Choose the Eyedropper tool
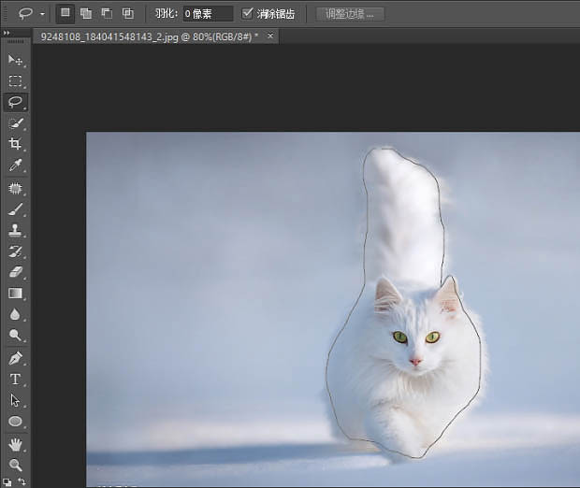Image resolution: width=580 pixels, height=488 pixels. pyautogui.click(x=15, y=165)
